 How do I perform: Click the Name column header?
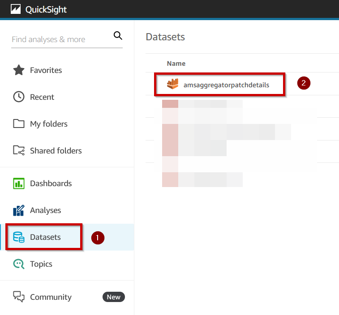176,64
